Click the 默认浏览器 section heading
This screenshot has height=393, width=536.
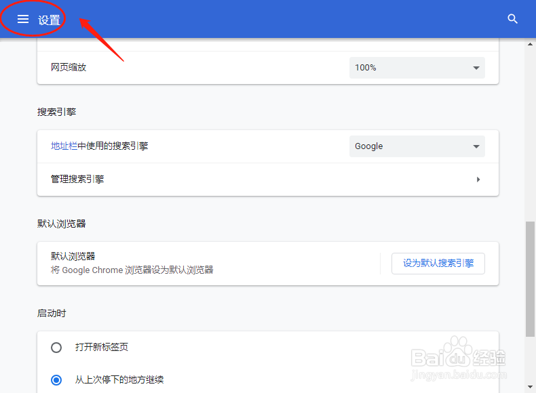point(62,224)
